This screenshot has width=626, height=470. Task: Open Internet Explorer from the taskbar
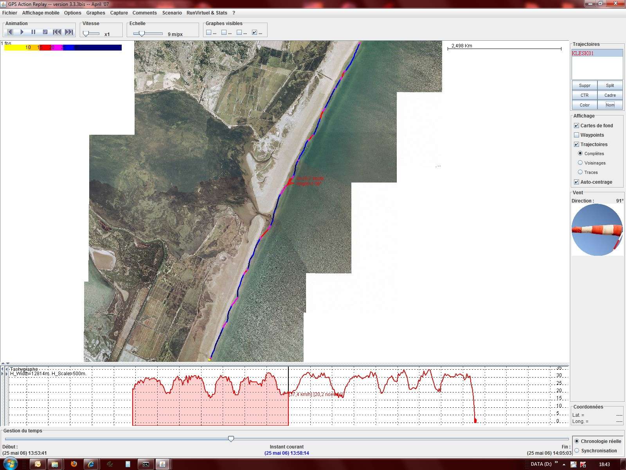pyautogui.click(x=91, y=464)
